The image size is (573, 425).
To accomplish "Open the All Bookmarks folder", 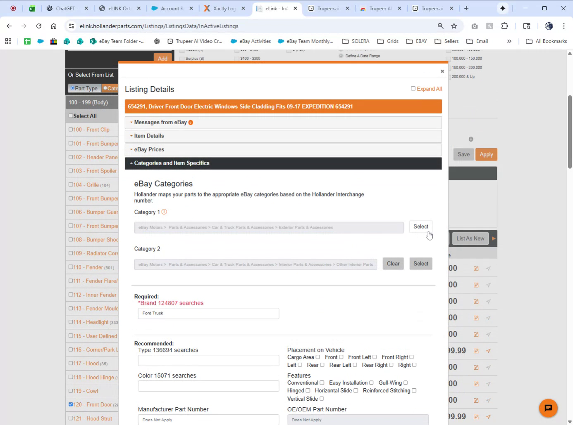I will [547, 41].
